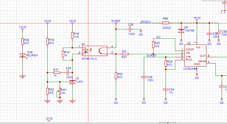Select the C25 capacitor symbol
227x124 pixels.
(x=130, y=29)
